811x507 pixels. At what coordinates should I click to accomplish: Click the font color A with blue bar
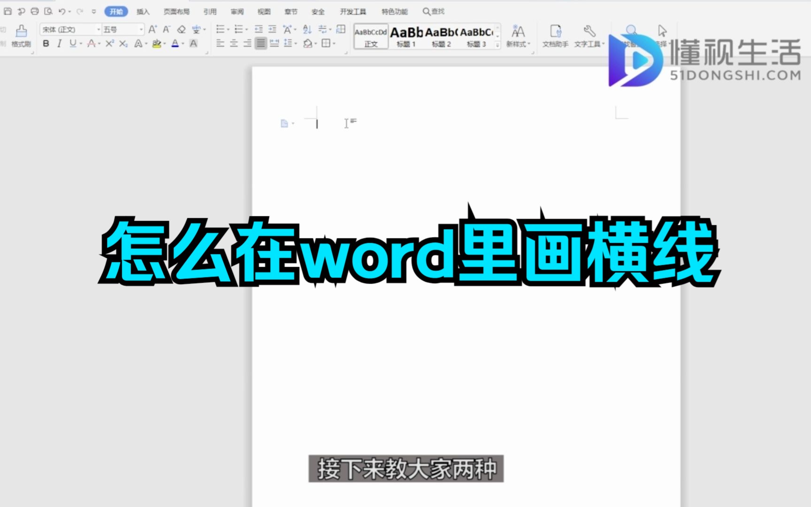coord(175,44)
